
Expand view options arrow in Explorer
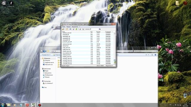coord(149,55)
